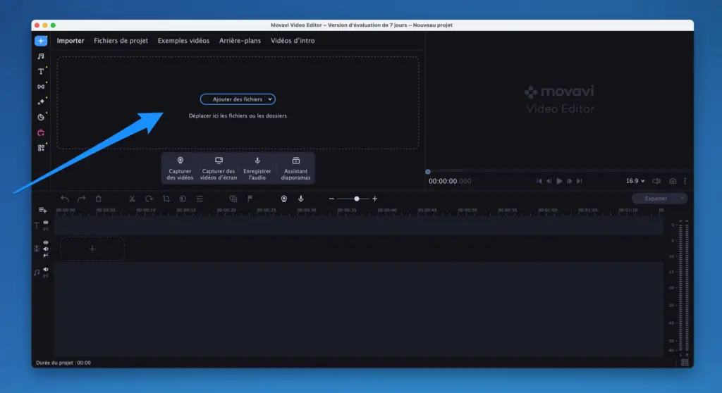Toggle video track visibility eye icon
722x393 pixels.
[46, 242]
